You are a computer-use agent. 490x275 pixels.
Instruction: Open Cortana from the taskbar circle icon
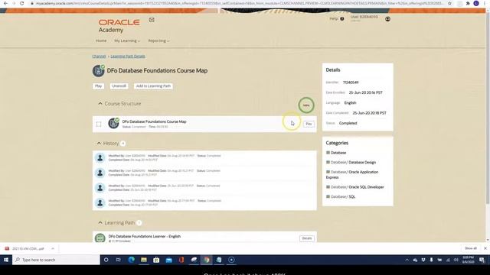tap(106, 260)
